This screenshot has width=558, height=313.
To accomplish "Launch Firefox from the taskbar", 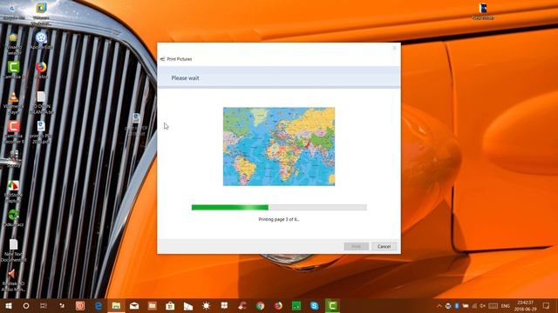I will pos(278,305).
